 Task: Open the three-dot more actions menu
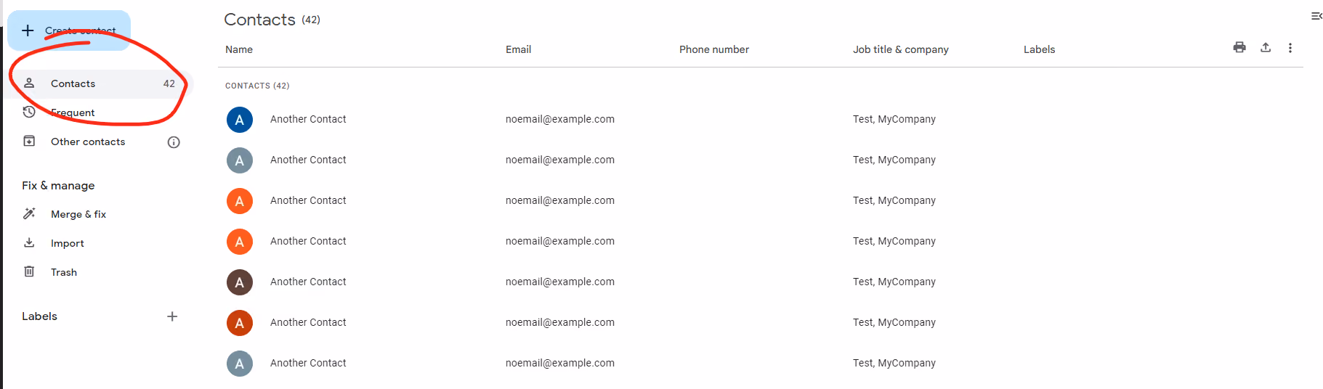click(1290, 48)
